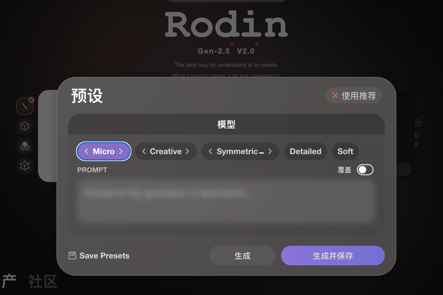Viewport: 443px width, 295px height.
Task: Toggle the 覆盖 switch
Action: coord(365,170)
